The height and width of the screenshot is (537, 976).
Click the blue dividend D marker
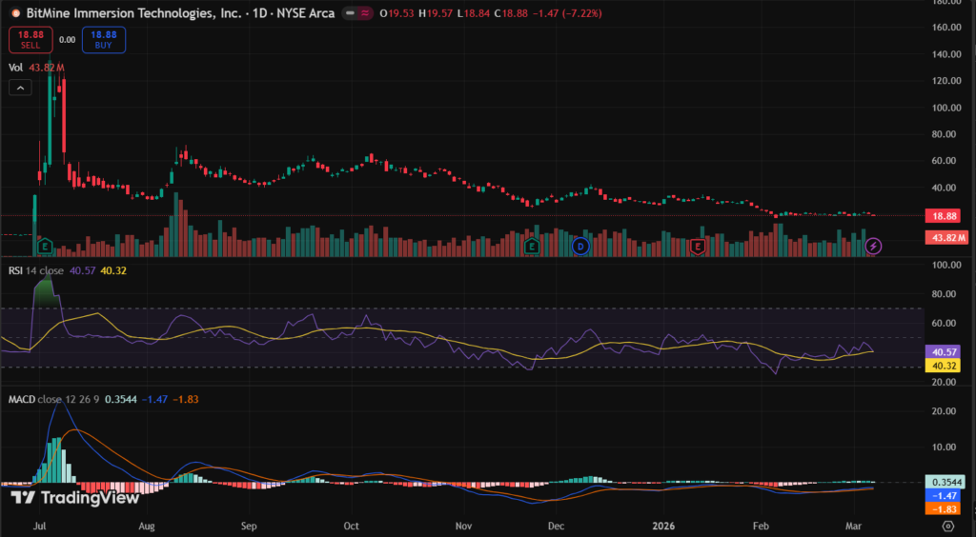click(x=579, y=247)
